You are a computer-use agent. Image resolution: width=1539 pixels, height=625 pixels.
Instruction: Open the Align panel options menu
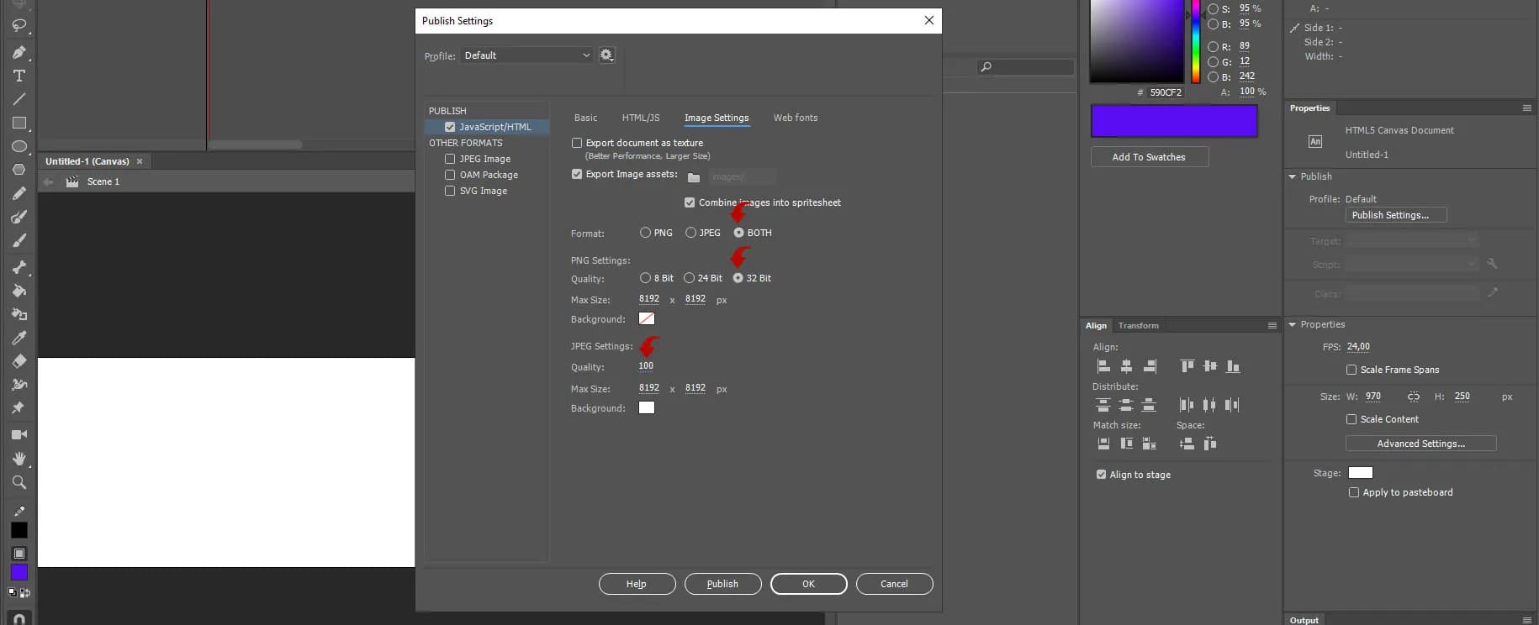coord(1272,326)
